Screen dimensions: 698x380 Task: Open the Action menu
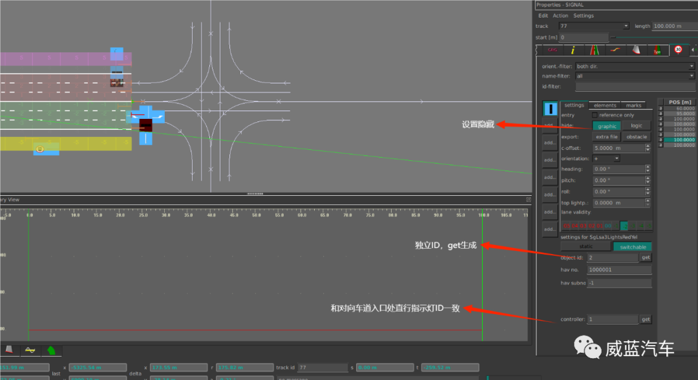click(560, 15)
